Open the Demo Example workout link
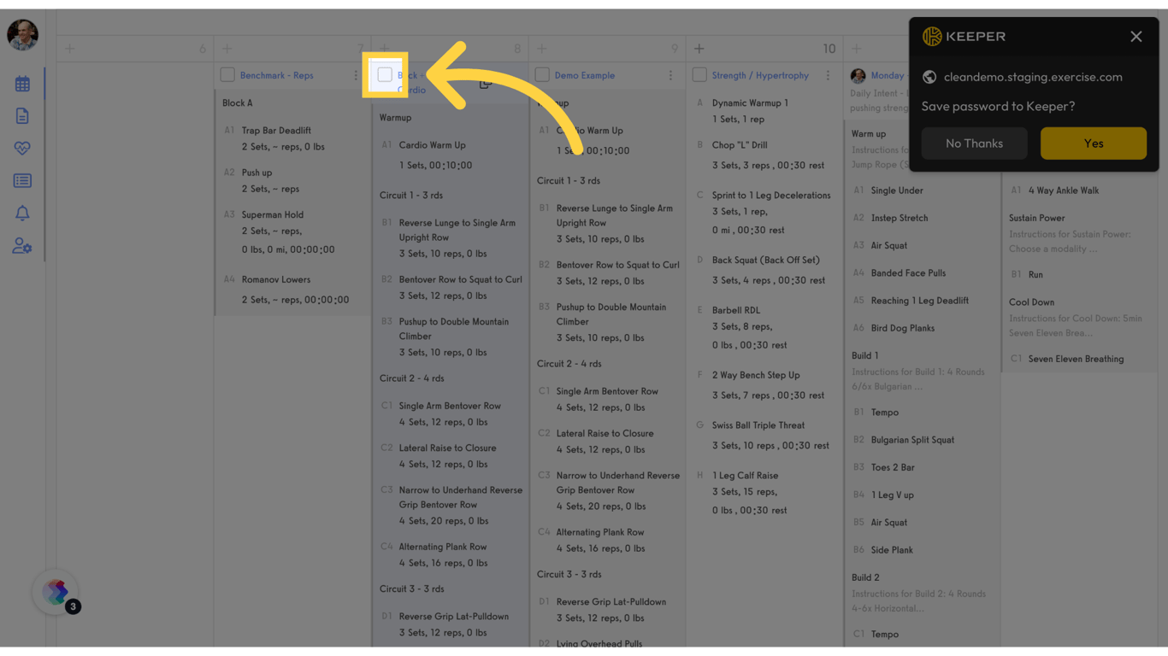This screenshot has height=656, width=1168. pos(585,75)
